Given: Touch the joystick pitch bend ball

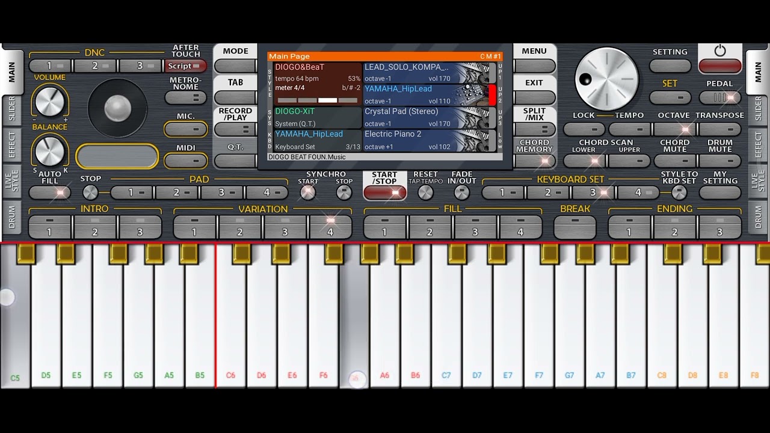Looking at the screenshot, I should 118,108.
